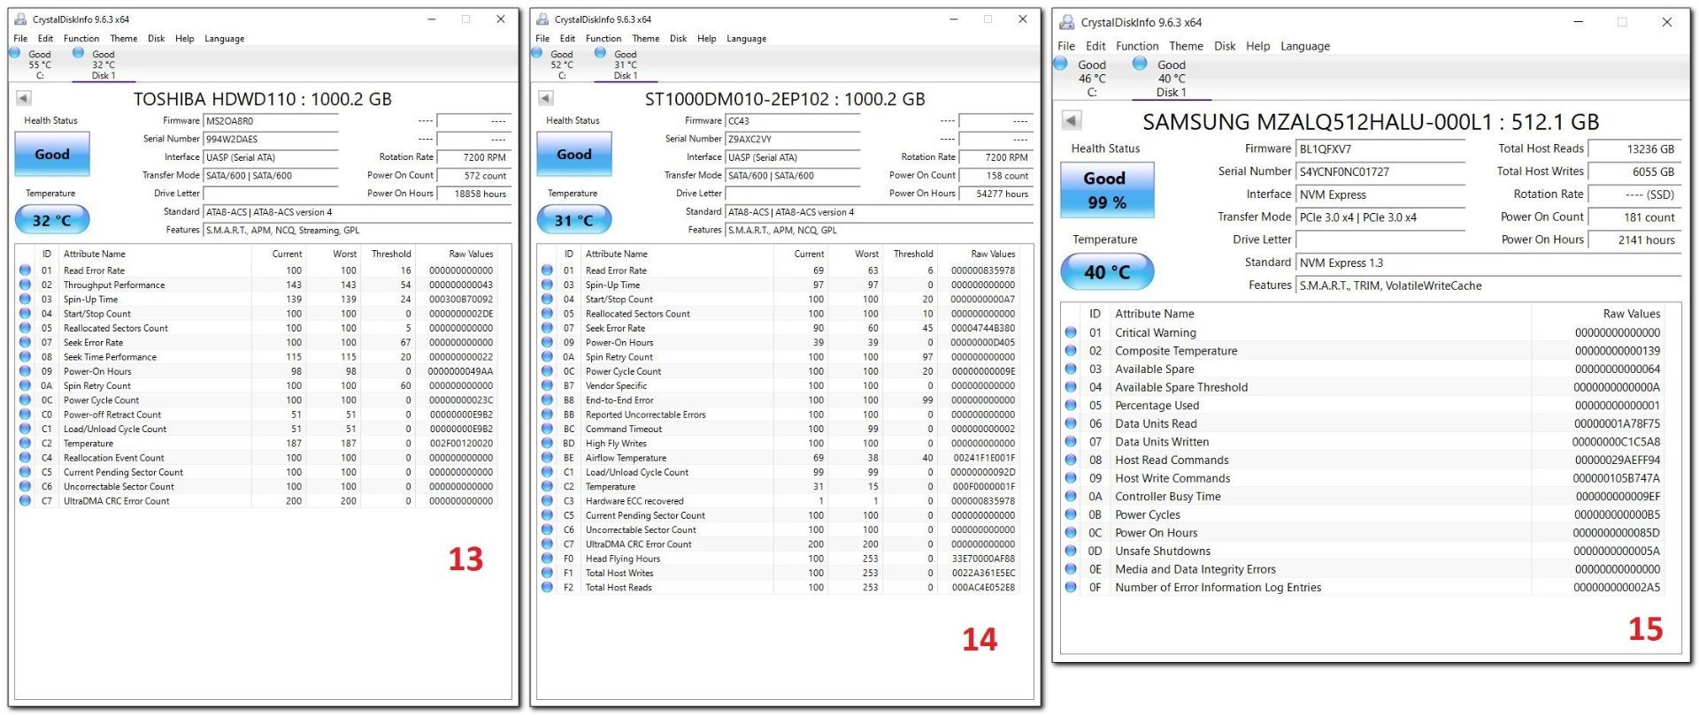Viewport: 1699px width, 715px height.
Task: Click Power On Hours field 18858 hours
Action: point(473,194)
